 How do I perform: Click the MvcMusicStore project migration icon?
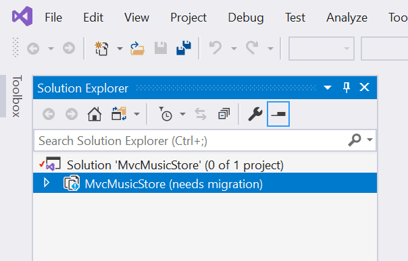[72, 183]
